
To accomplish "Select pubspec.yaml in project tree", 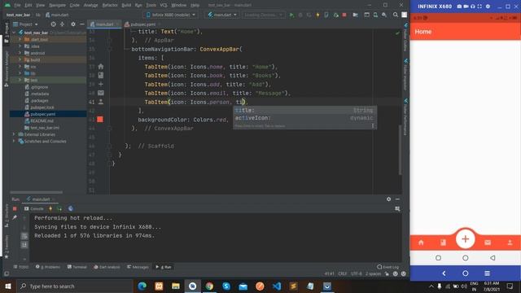I will (43, 114).
